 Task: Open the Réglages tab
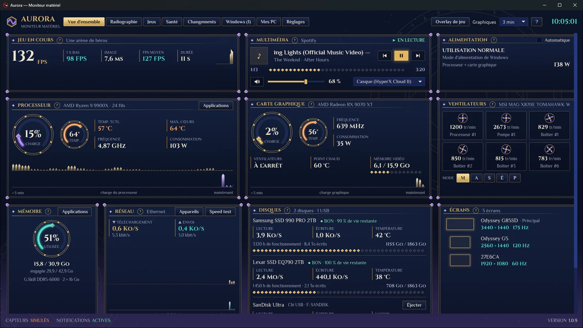pos(295,22)
